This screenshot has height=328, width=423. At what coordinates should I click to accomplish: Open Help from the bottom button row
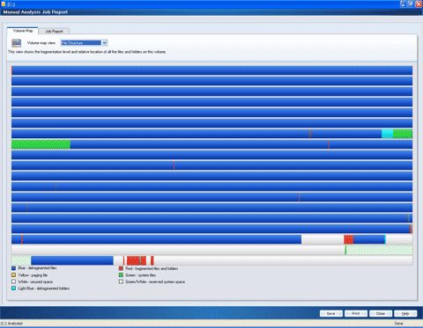(x=405, y=313)
